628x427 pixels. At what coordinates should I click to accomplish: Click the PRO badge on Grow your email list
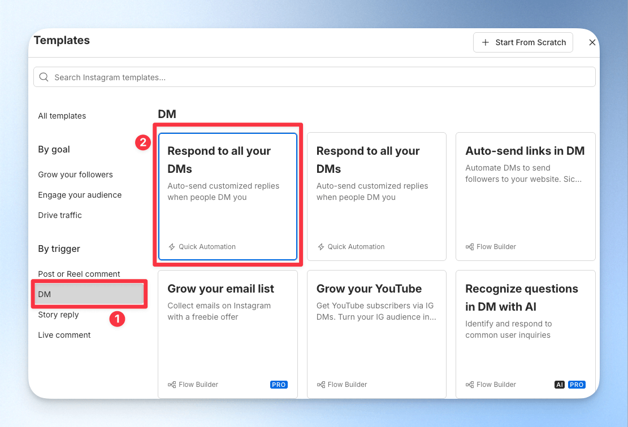click(279, 385)
